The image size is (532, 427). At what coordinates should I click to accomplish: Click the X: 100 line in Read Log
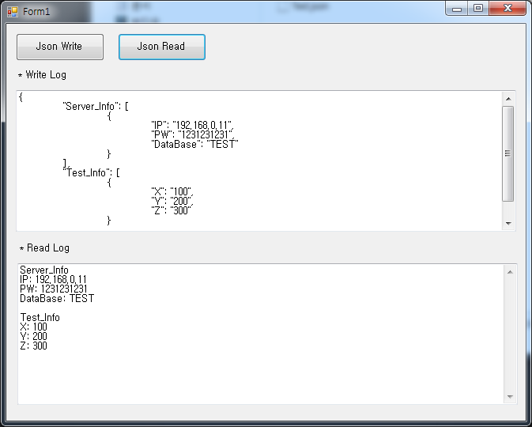[x=33, y=327]
